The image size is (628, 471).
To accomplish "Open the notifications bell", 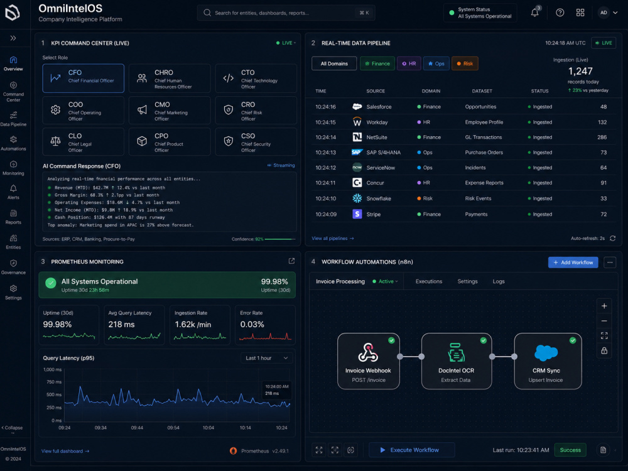I will click(534, 13).
